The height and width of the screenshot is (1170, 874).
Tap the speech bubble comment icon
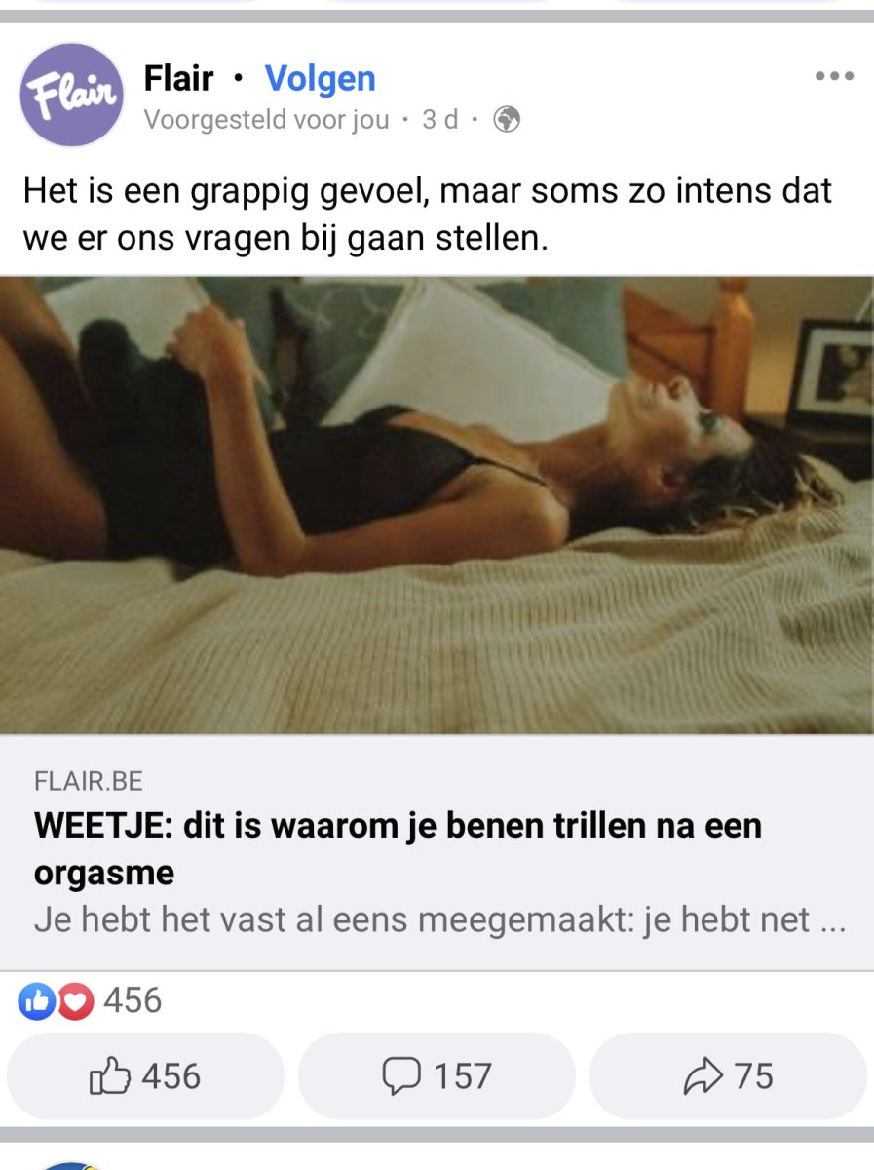point(400,1076)
